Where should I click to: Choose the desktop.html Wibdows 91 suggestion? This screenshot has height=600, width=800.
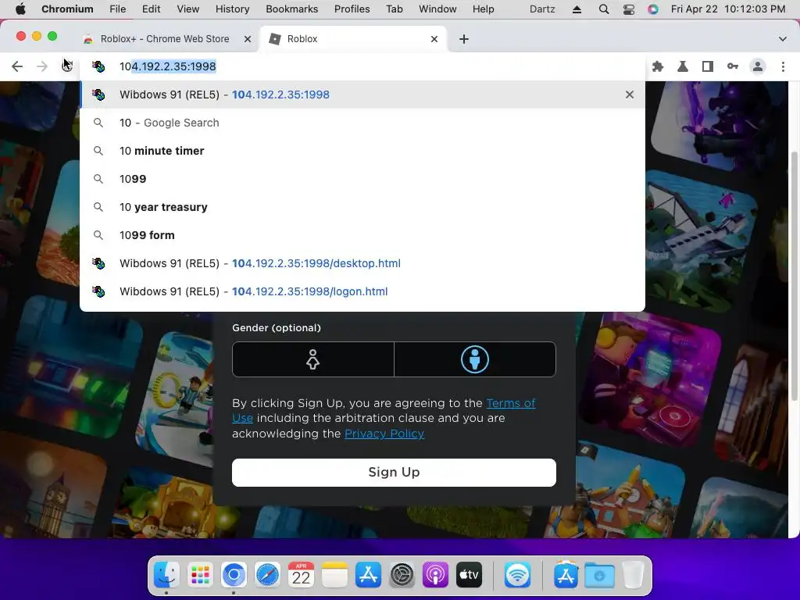(x=362, y=263)
